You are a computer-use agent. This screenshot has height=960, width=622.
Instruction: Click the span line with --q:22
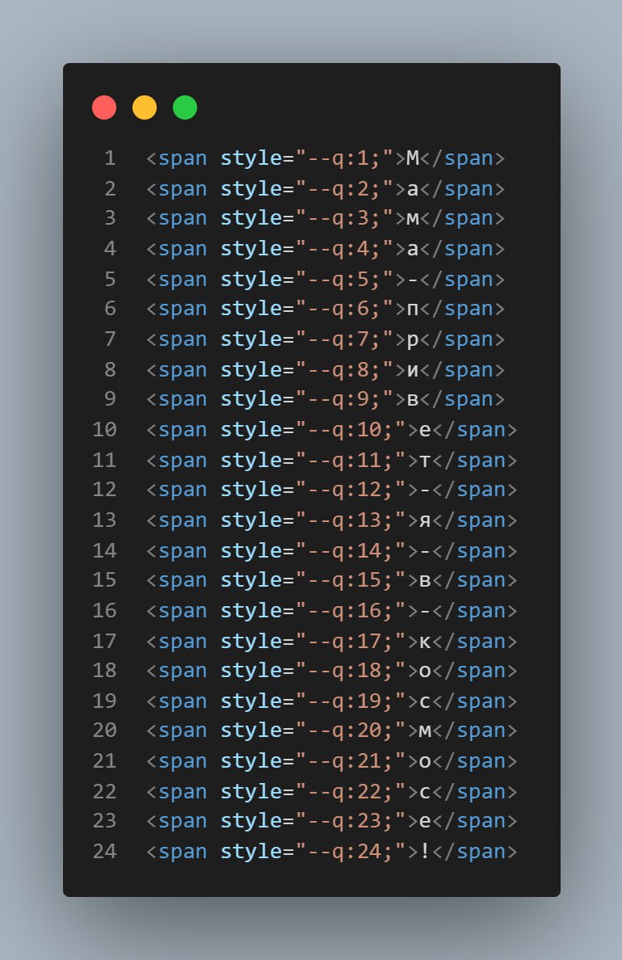click(331, 792)
